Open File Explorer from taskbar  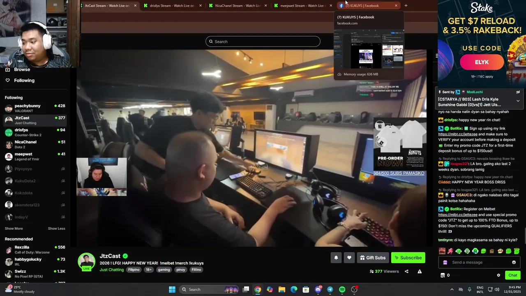282,289
